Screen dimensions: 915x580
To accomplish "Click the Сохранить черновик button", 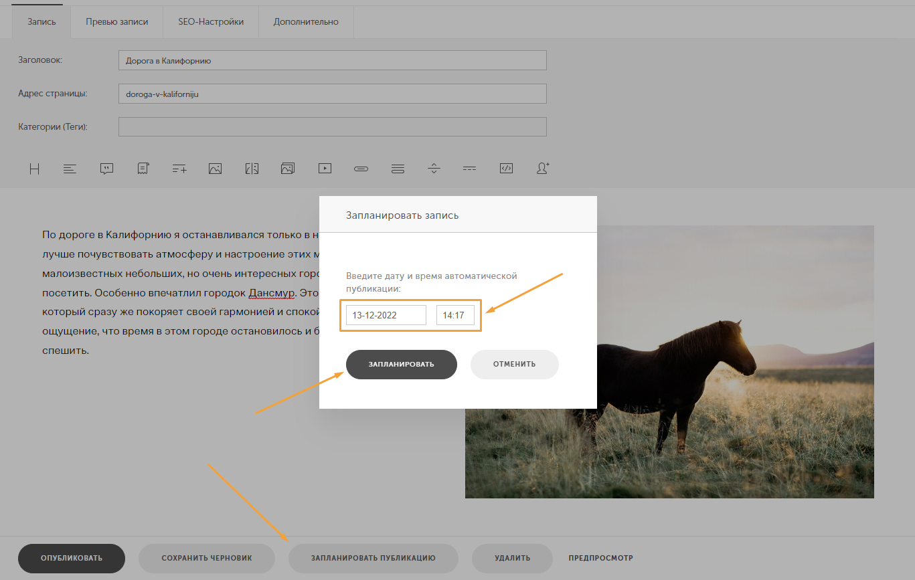I will 207,558.
